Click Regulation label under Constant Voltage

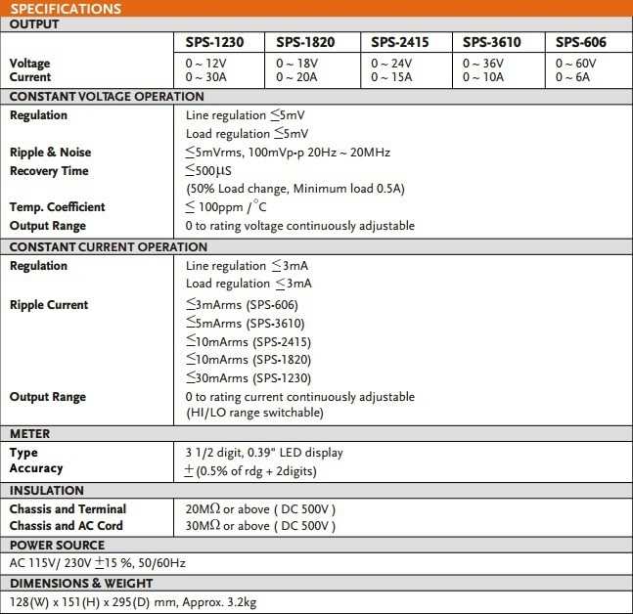tap(38, 115)
